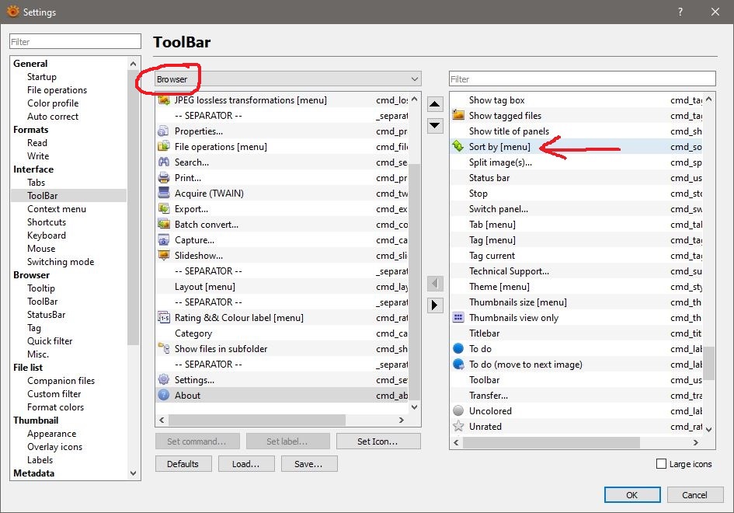Select the Category row in toolbar list
This screenshot has width=734, height=513.
click(282, 333)
